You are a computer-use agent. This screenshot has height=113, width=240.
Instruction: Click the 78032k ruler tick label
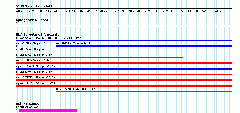(168, 11)
